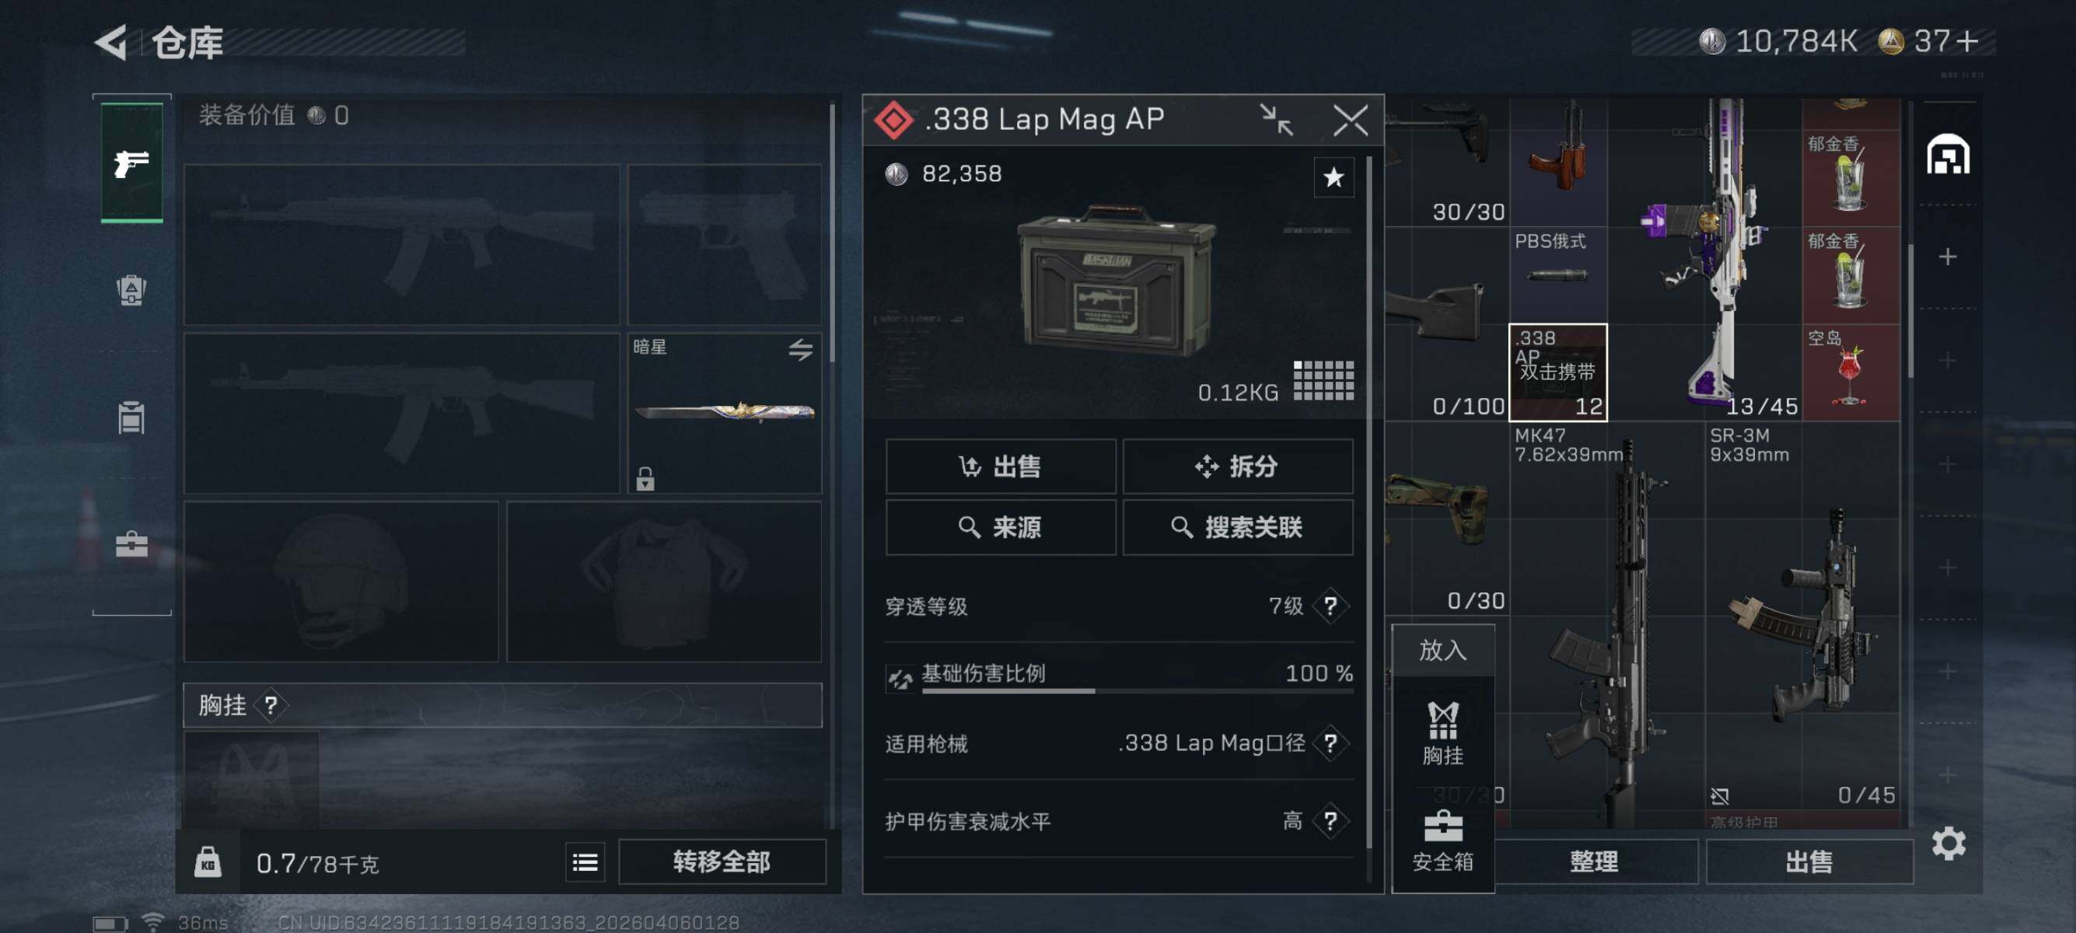Open the backpack tab in left sidebar

point(131,290)
